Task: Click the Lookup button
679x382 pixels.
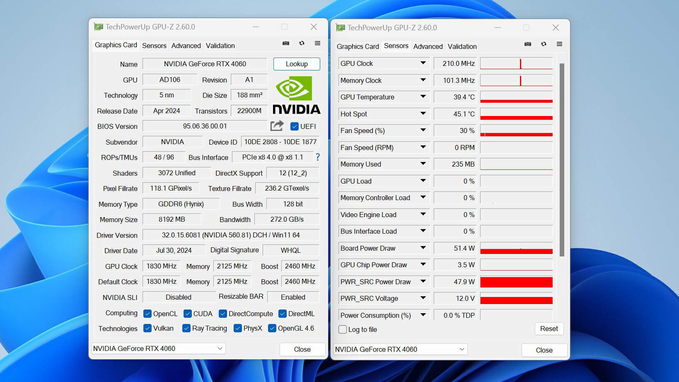Action: 297,64
